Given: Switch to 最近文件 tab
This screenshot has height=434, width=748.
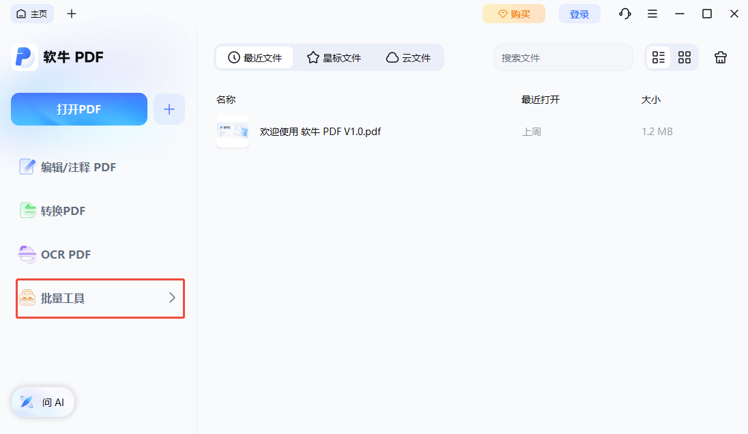Looking at the screenshot, I should (x=255, y=58).
